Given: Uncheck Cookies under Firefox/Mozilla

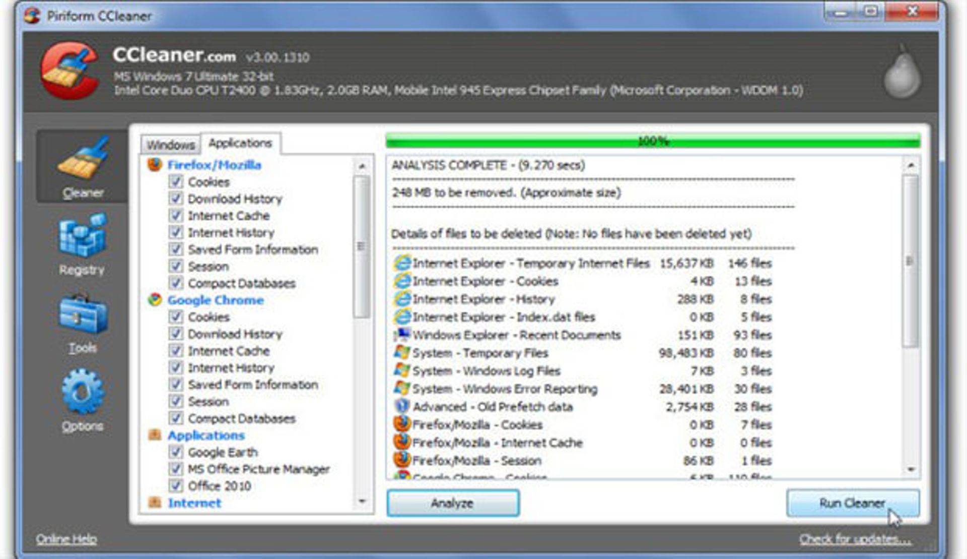Looking at the screenshot, I should coord(176,182).
